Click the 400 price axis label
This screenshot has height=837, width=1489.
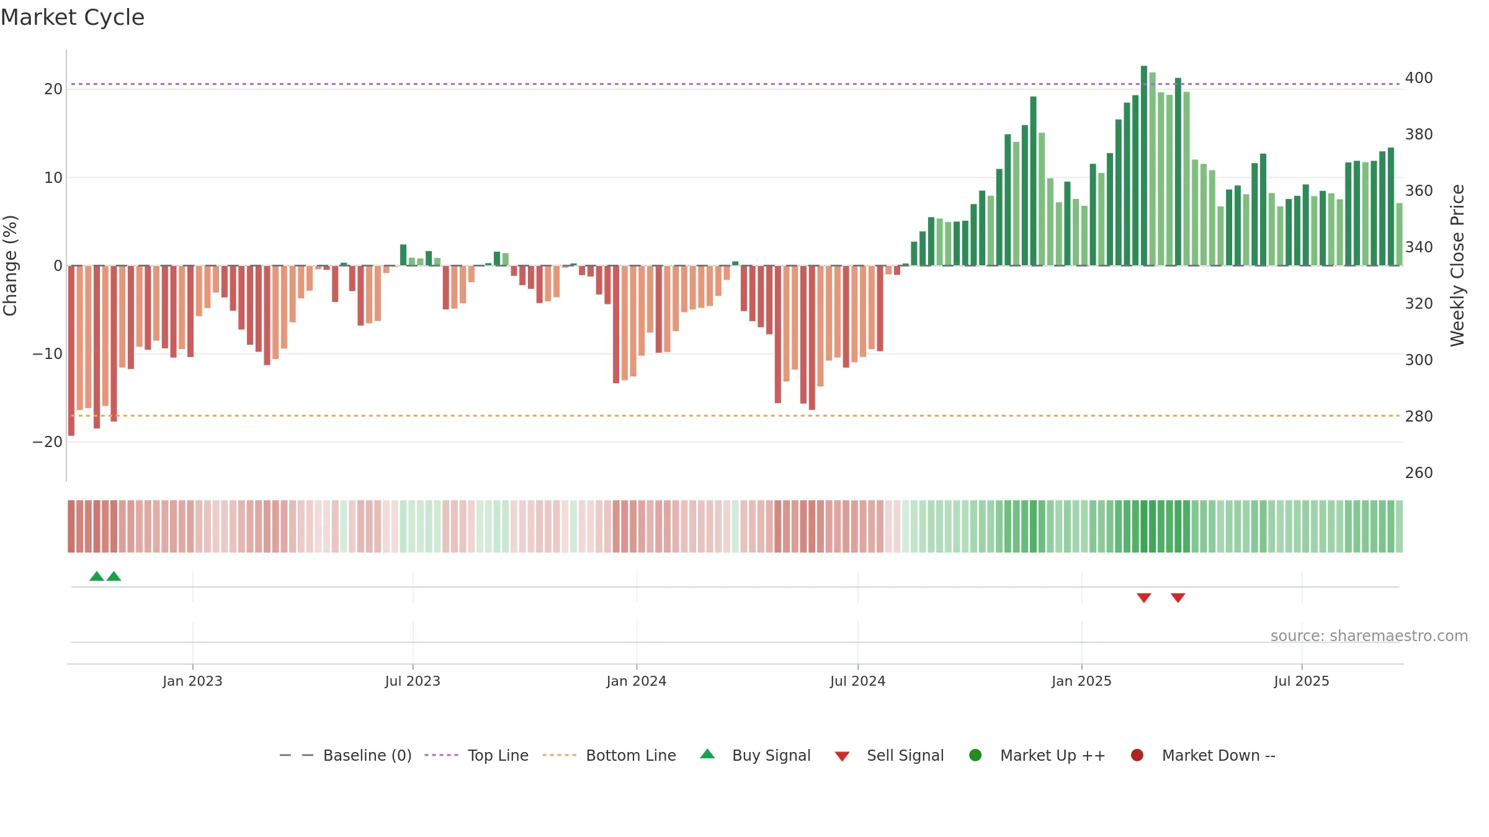[1419, 78]
